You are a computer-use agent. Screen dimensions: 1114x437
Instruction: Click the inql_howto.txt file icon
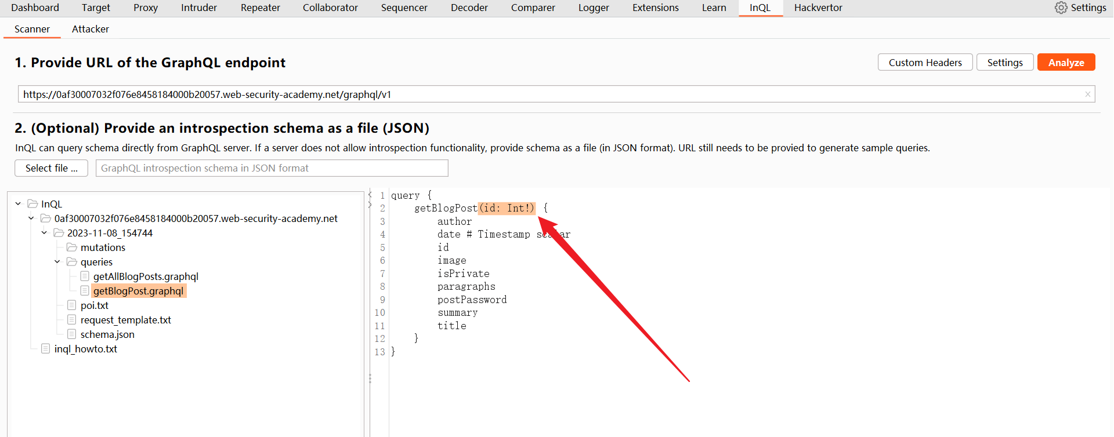(46, 349)
